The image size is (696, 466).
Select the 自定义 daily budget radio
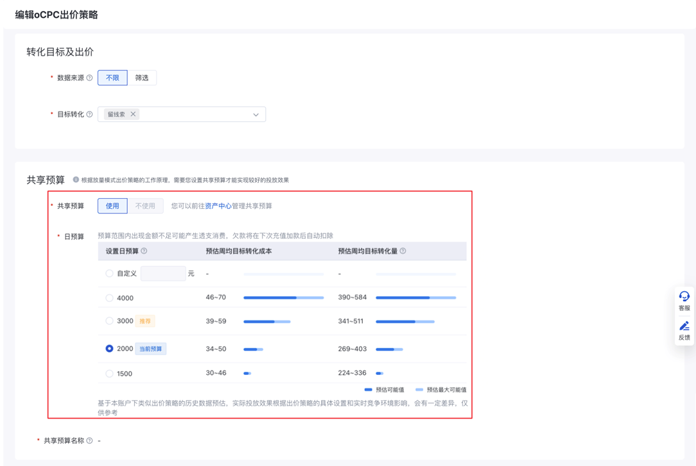click(109, 274)
